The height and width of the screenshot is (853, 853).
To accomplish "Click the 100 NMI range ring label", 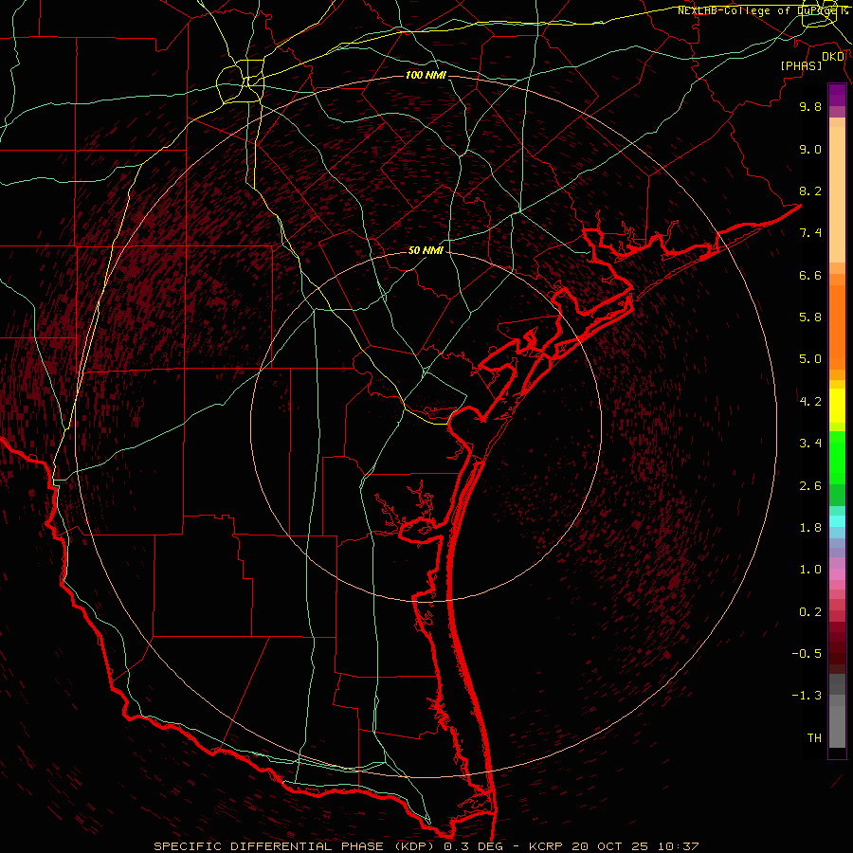I will pos(426,75).
